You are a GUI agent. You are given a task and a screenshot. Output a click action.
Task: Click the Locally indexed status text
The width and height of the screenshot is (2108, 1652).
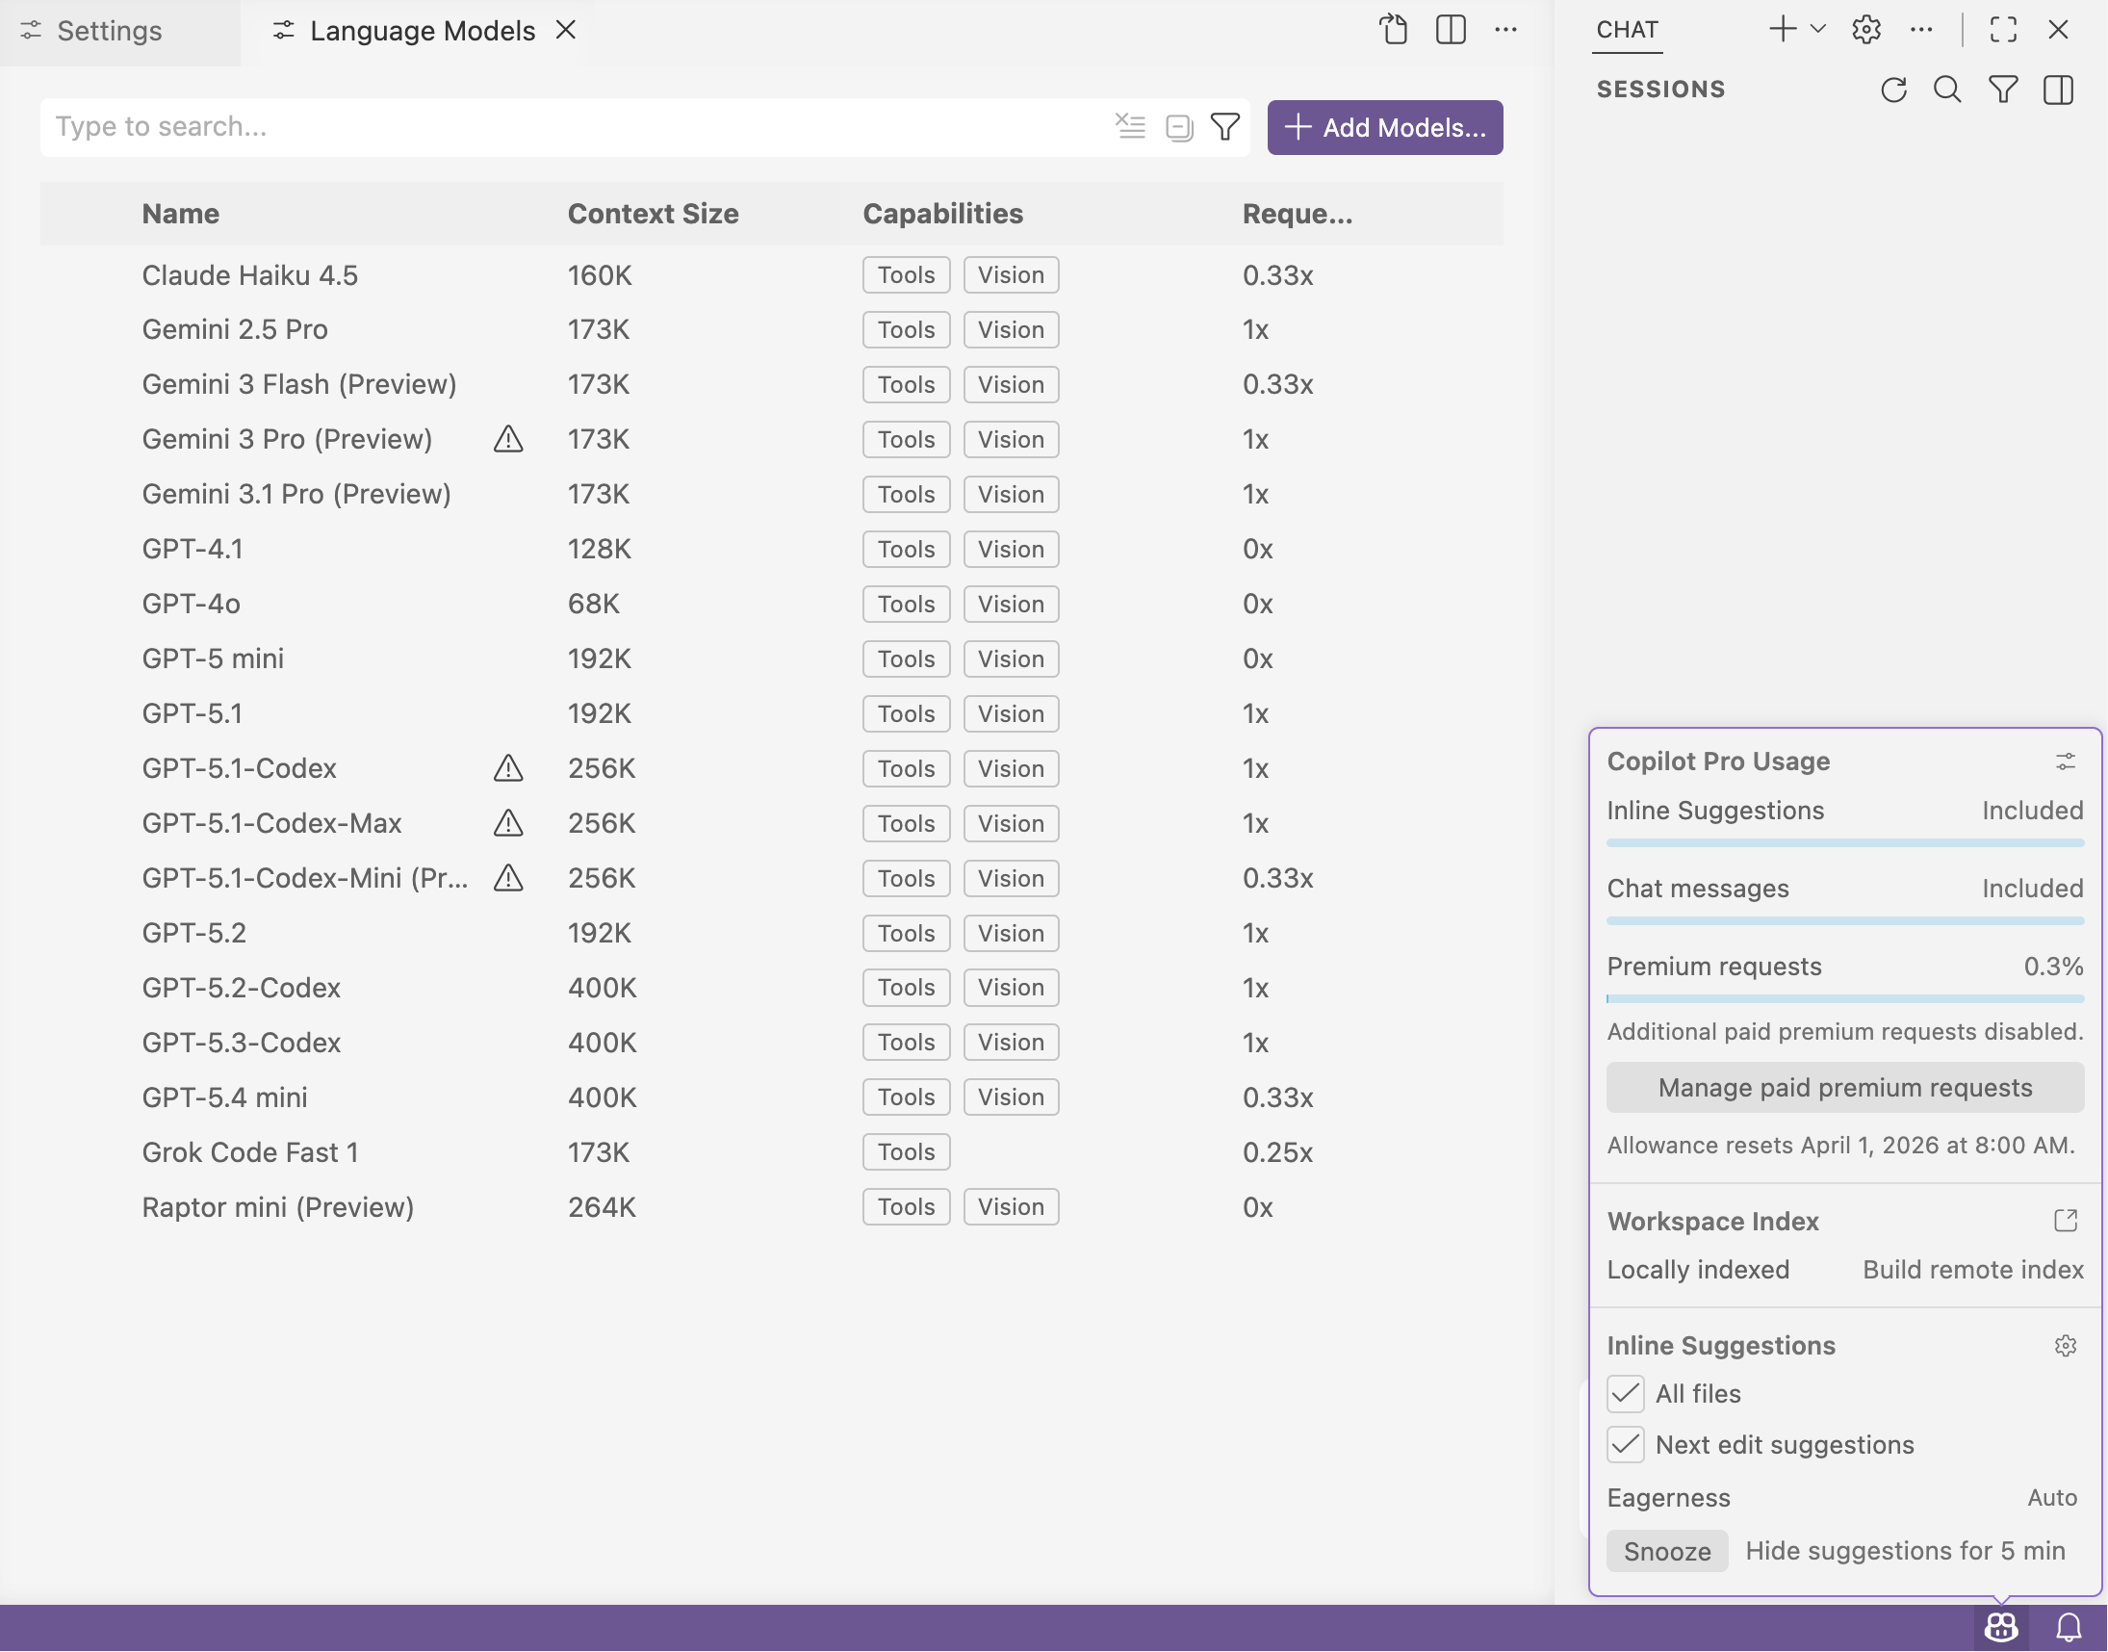click(x=1698, y=1270)
